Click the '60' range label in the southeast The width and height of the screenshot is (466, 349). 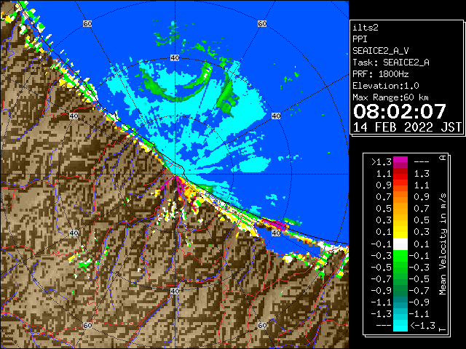click(262, 325)
